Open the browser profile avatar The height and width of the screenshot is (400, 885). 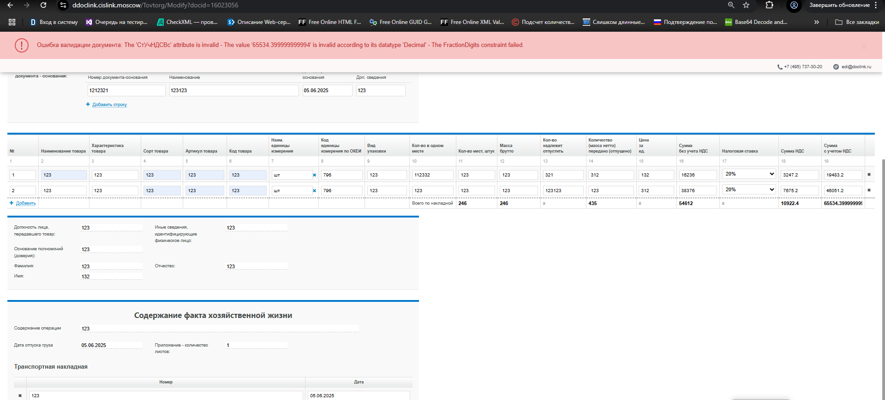coord(794,5)
